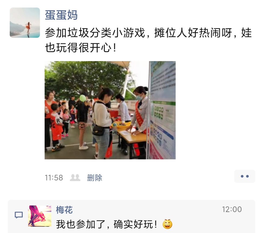Click the left dot of the menu button
263x233 pixels.
pyautogui.click(x=242, y=176)
